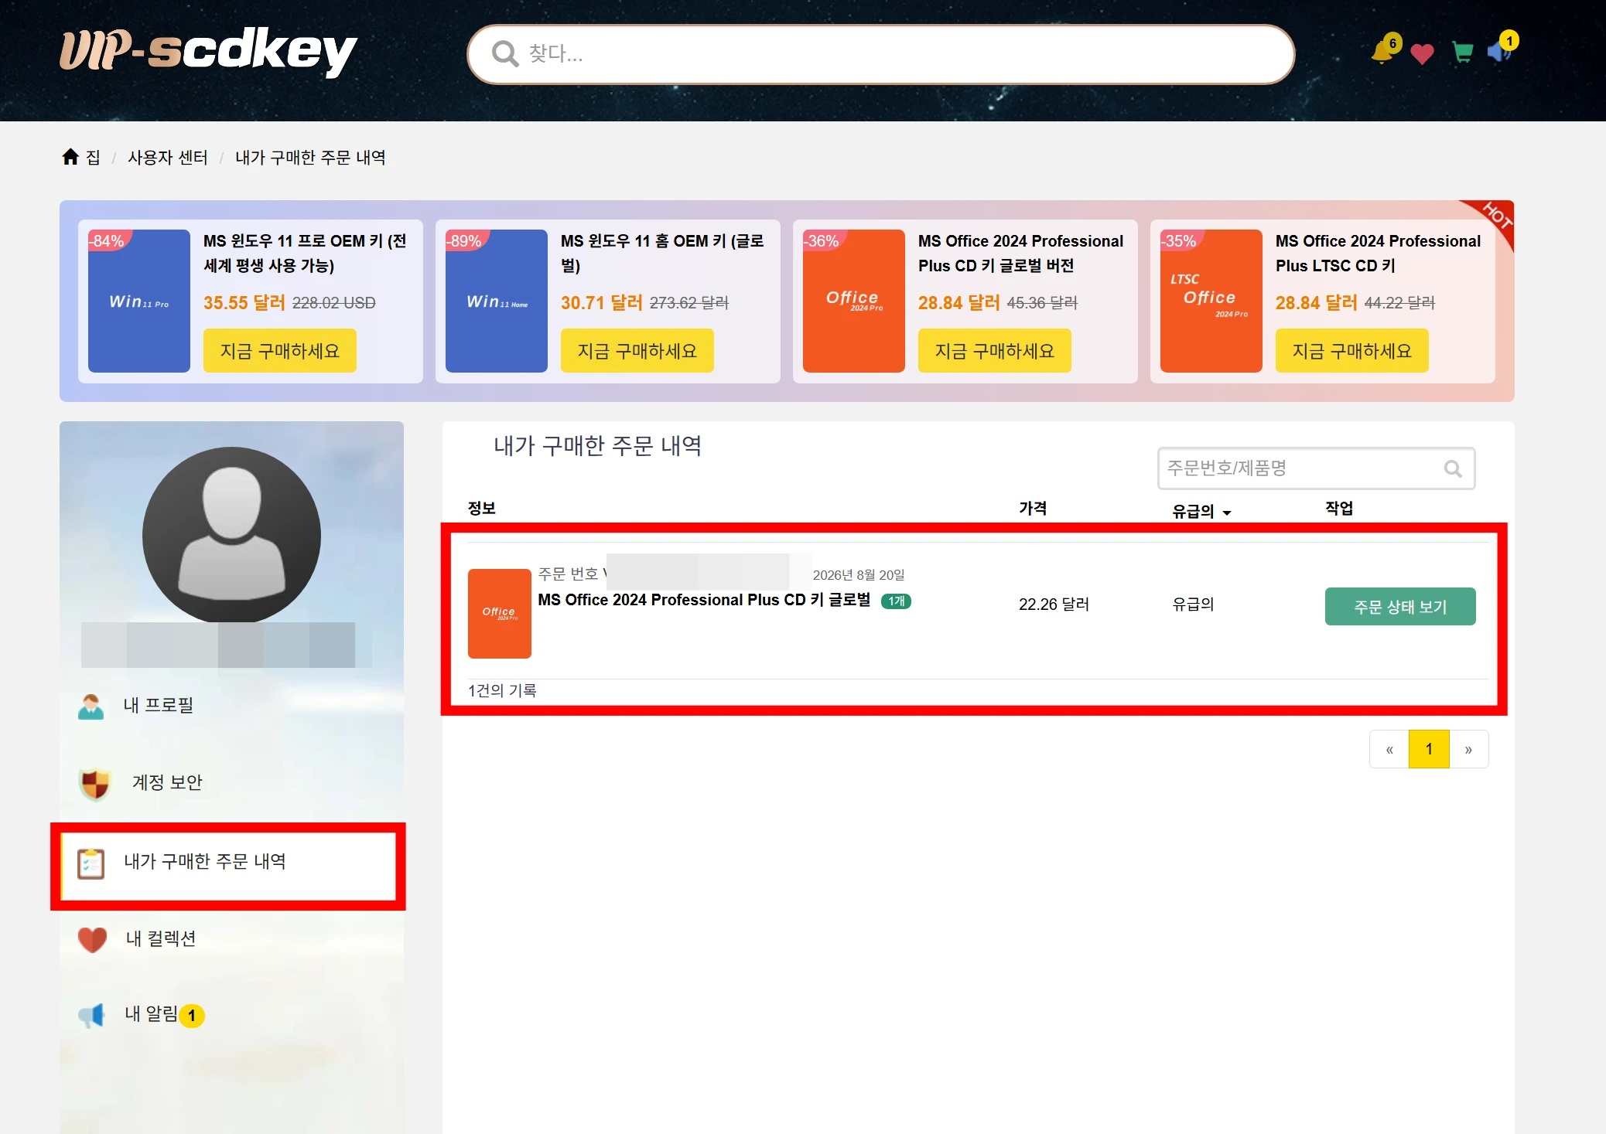
Task: Click the Windows 11 Home product thumbnail
Action: coord(497,301)
